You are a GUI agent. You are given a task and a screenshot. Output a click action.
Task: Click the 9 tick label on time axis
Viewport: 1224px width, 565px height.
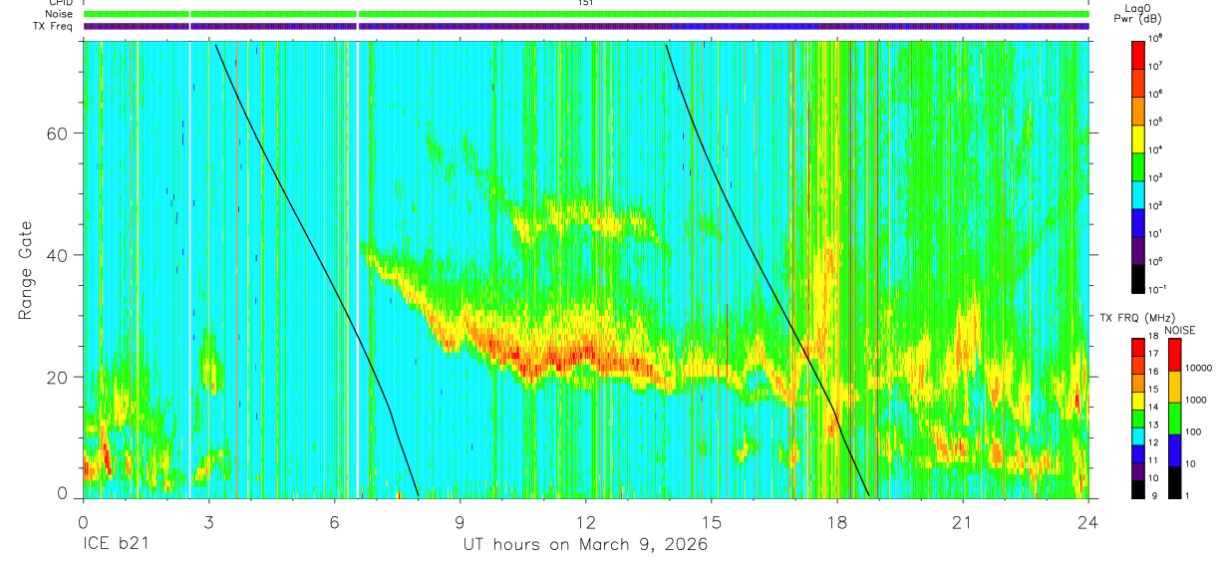(459, 522)
